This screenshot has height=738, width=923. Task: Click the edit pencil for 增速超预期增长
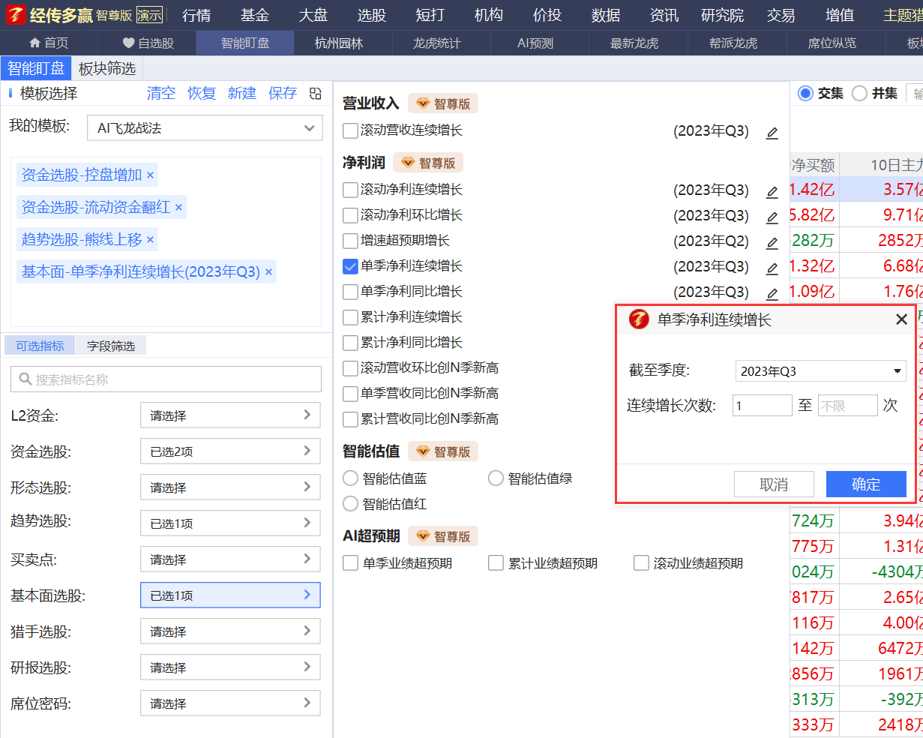(772, 243)
